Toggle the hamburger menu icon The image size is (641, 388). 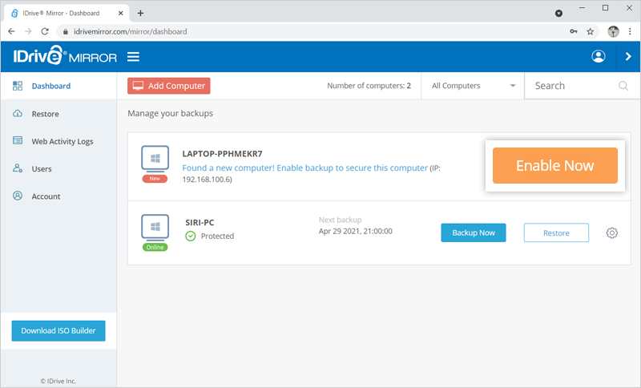(x=133, y=57)
